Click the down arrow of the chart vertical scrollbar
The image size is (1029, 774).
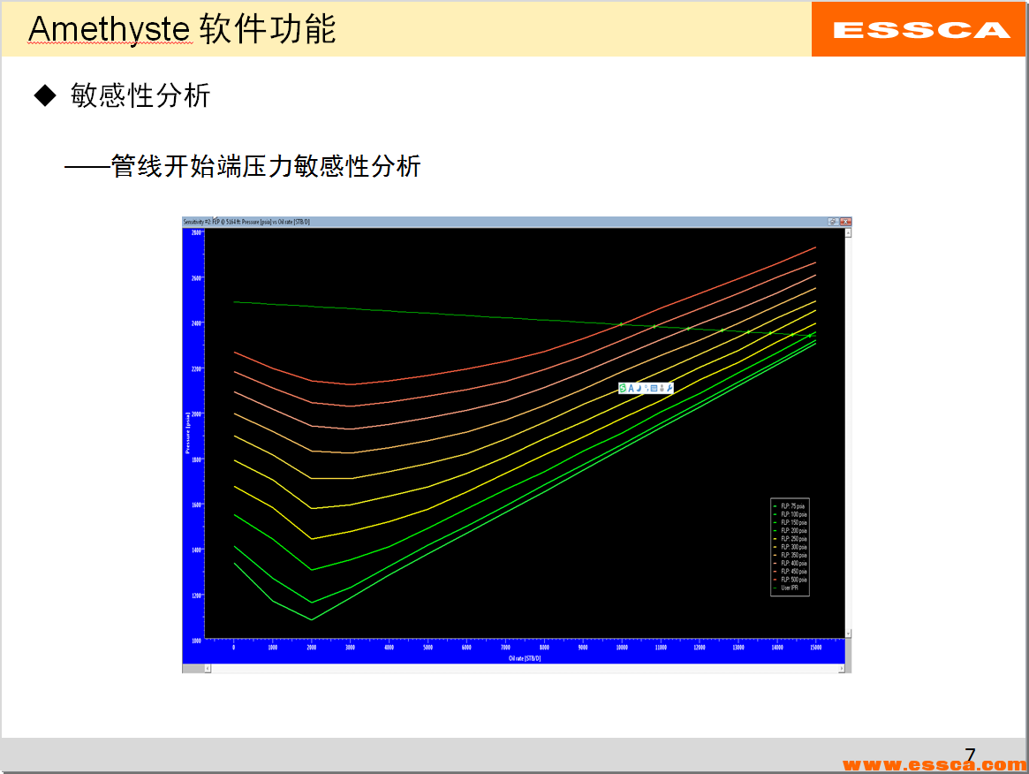pyautogui.click(x=846, y=633)
